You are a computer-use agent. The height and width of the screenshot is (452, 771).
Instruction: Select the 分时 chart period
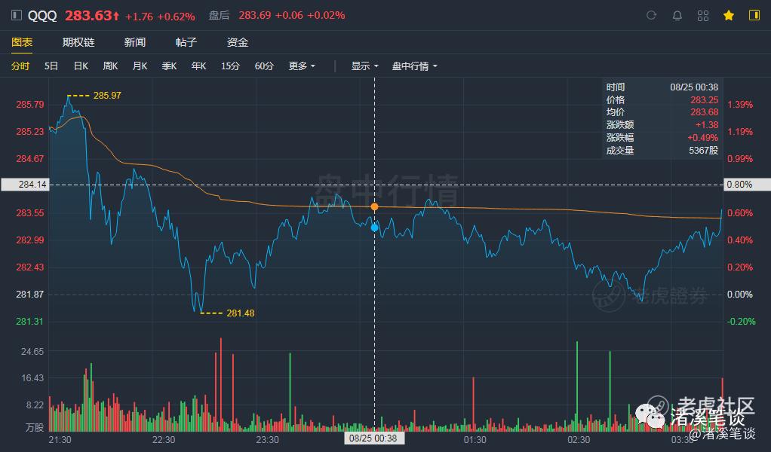pos(20,66)
